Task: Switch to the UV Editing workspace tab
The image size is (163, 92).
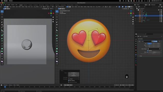Action: (x=36, y=5)
